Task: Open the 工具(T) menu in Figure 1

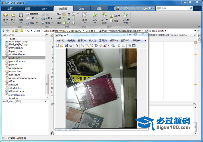Action: point(103,41)
